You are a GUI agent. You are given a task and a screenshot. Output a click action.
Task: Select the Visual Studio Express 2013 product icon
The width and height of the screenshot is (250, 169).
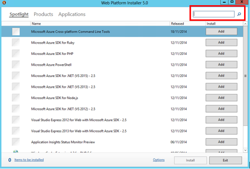(16, 131)
